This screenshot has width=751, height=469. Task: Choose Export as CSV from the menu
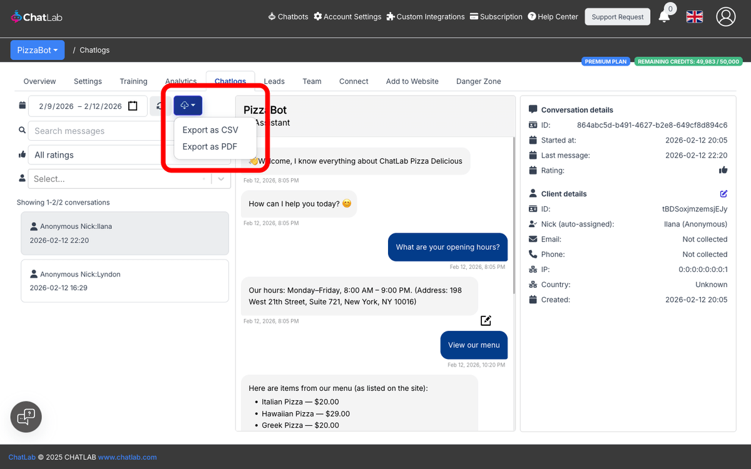coord(210,129)
